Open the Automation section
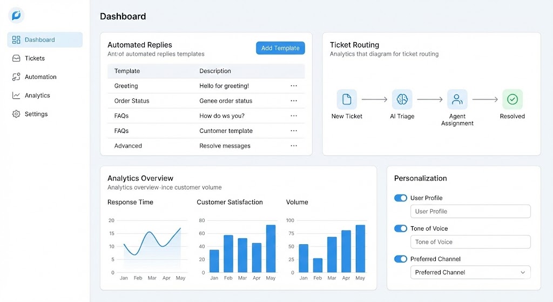The width and height of the screenshot is (553, 302). coord(45,77)
